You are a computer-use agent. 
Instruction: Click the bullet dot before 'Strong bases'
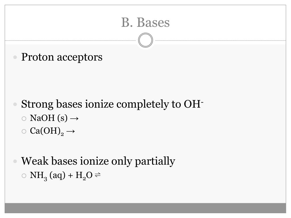(15, 104)
